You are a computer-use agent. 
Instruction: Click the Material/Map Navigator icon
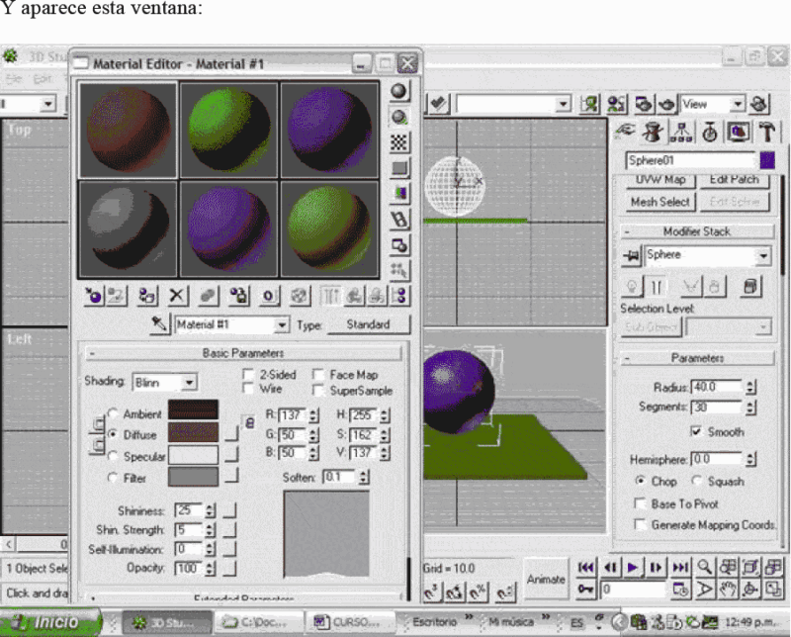pos(400,296)
